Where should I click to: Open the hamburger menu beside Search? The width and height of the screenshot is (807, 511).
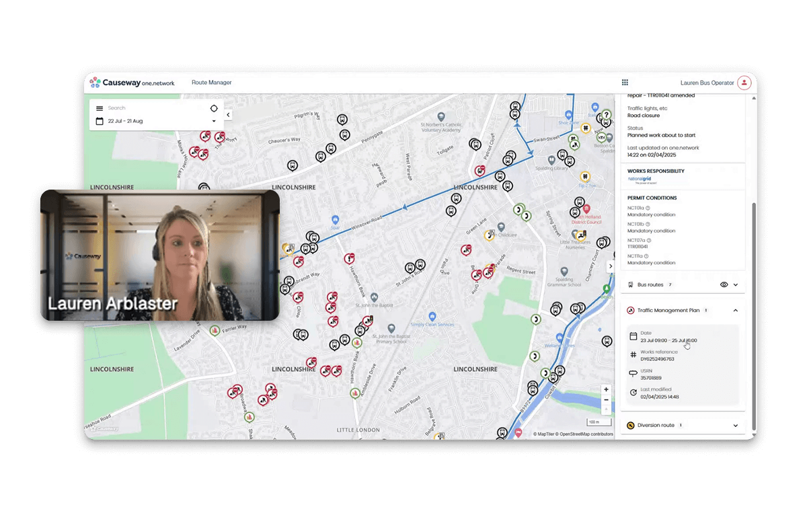tap(100, 108)
